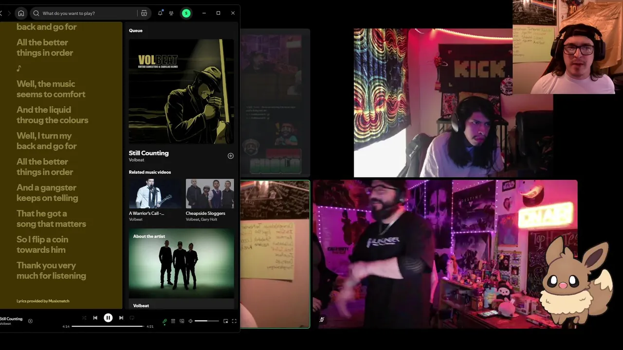Viewport: 623px width, 350px height.
Task: Click the Queue panel heading
Action: tap(136, 31)
